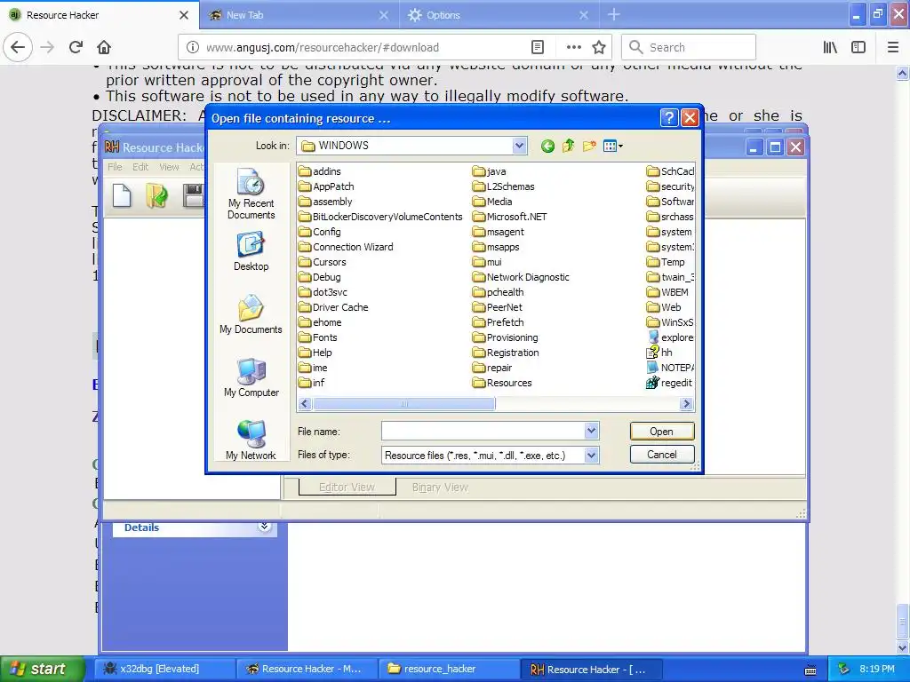Screen dimensions: 910x682
Task: Open File menu in Resource Hacker
Action: [x=115, y=167]
